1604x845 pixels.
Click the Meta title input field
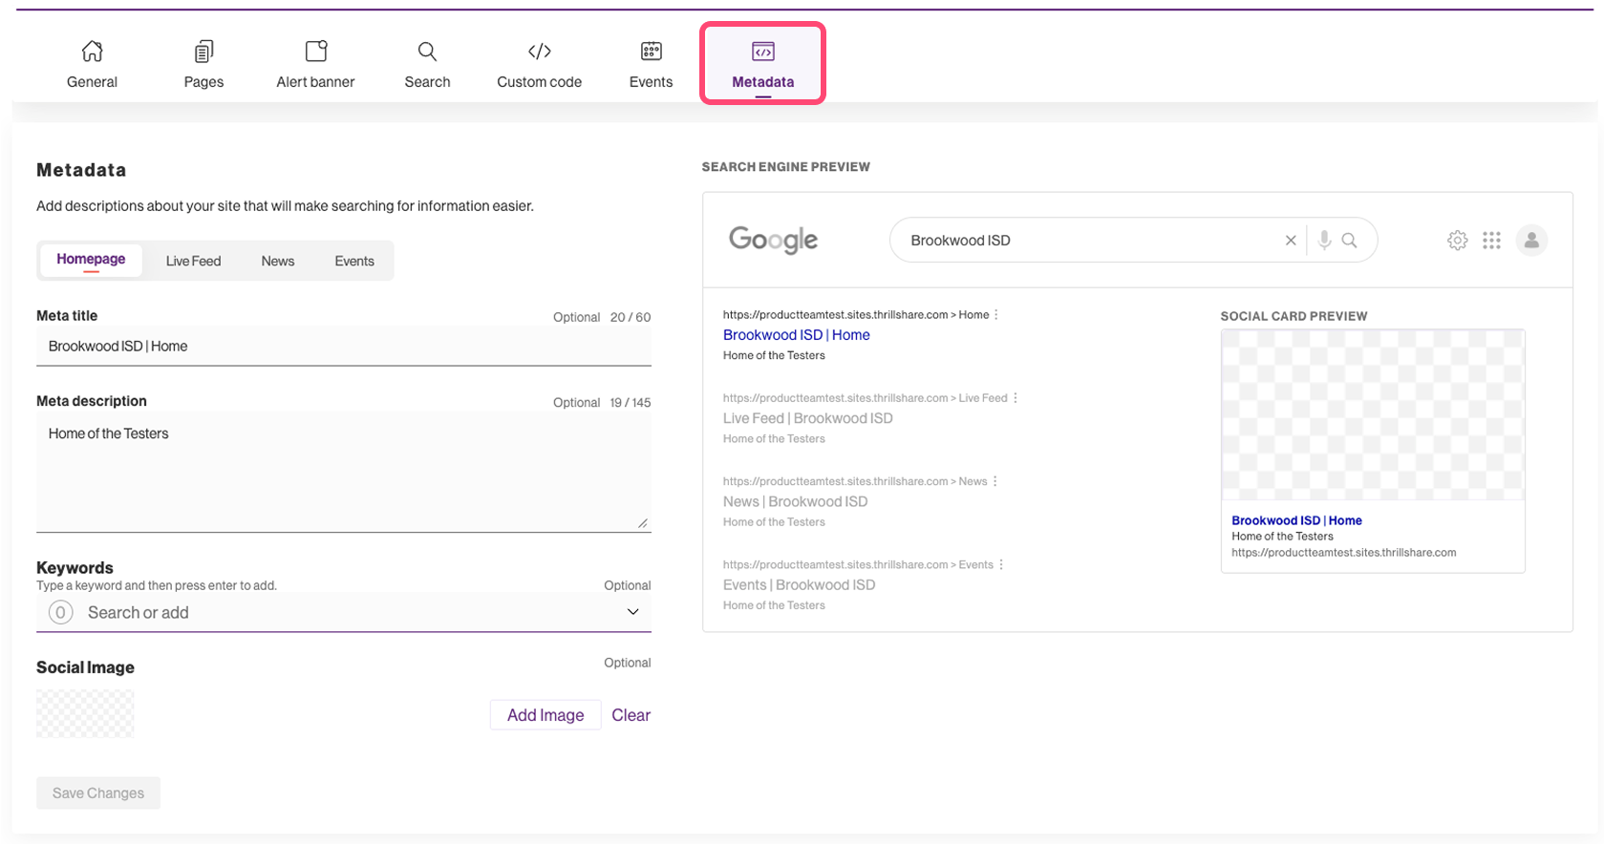tap(344, 346)
